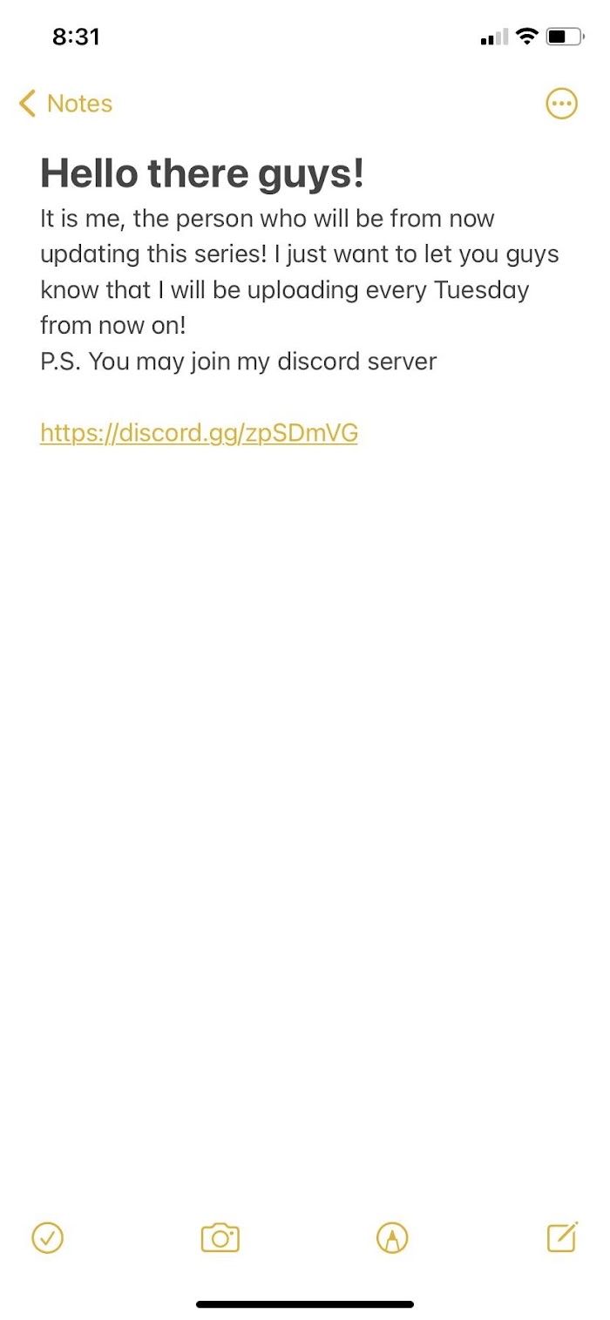Create a new note with compose icon
The height and width of the screenshot is (1320, 610).
[x=562, y=1237]
